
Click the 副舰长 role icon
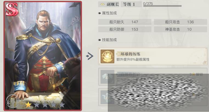pyautogui.click(x=102, y=4)
